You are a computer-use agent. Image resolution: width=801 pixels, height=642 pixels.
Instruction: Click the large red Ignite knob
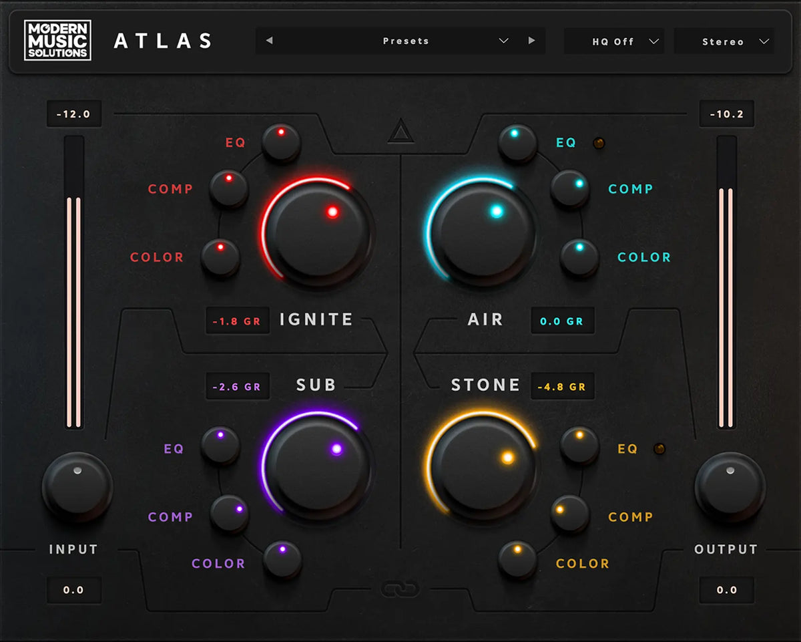coord(318,232)
